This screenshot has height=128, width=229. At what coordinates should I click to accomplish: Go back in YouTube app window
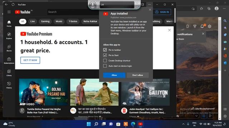pos(6,5)
